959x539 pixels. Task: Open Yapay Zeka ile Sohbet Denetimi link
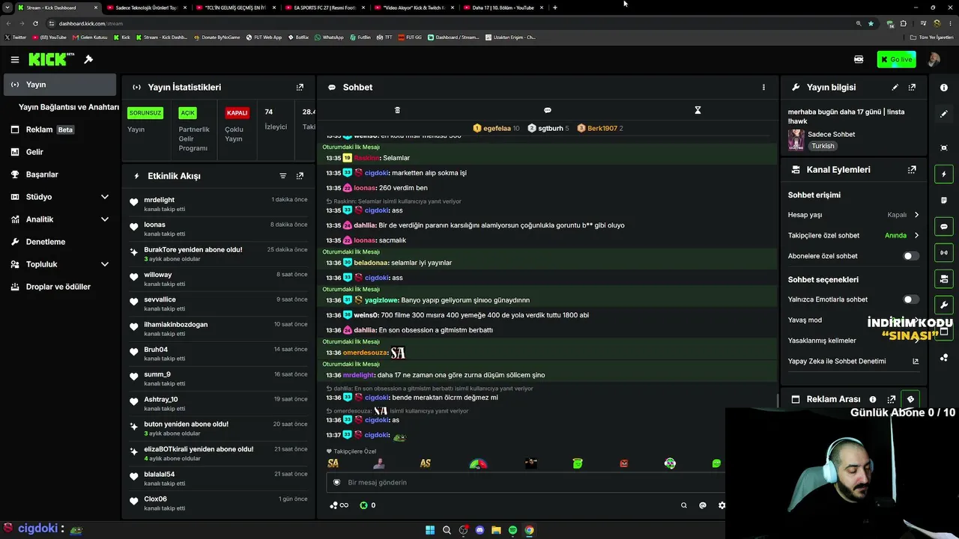pos(853,361)
